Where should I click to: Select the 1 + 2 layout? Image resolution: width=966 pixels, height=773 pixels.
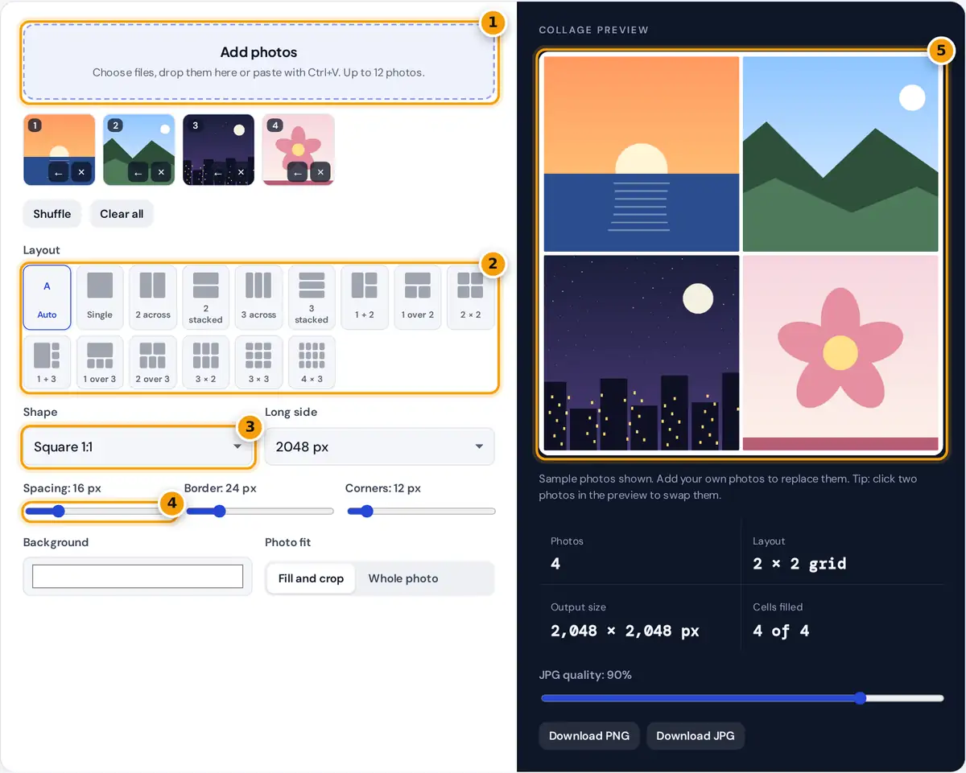[365, 298]
